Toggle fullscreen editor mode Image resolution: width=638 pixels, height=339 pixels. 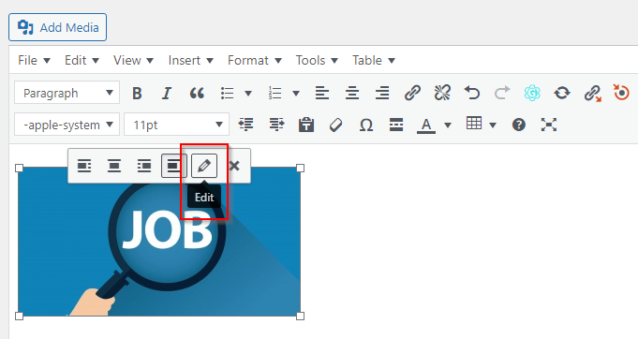tap(549, 125)
